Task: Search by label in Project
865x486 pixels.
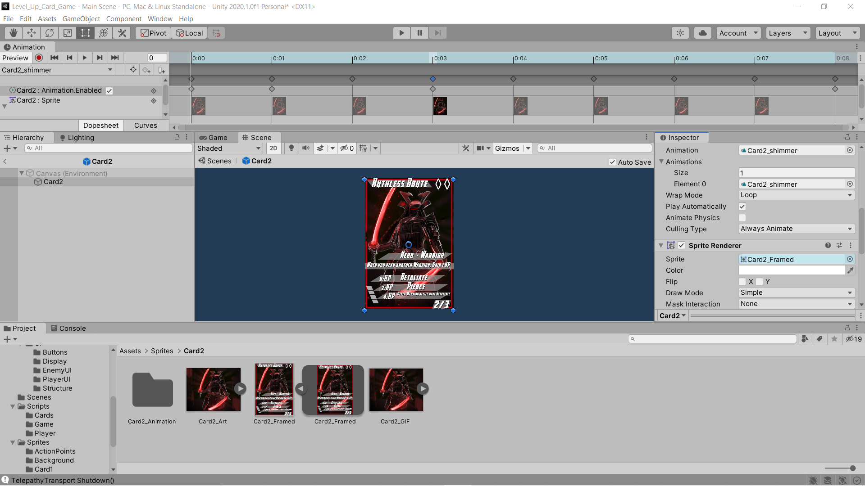Action: click(820, 339)
